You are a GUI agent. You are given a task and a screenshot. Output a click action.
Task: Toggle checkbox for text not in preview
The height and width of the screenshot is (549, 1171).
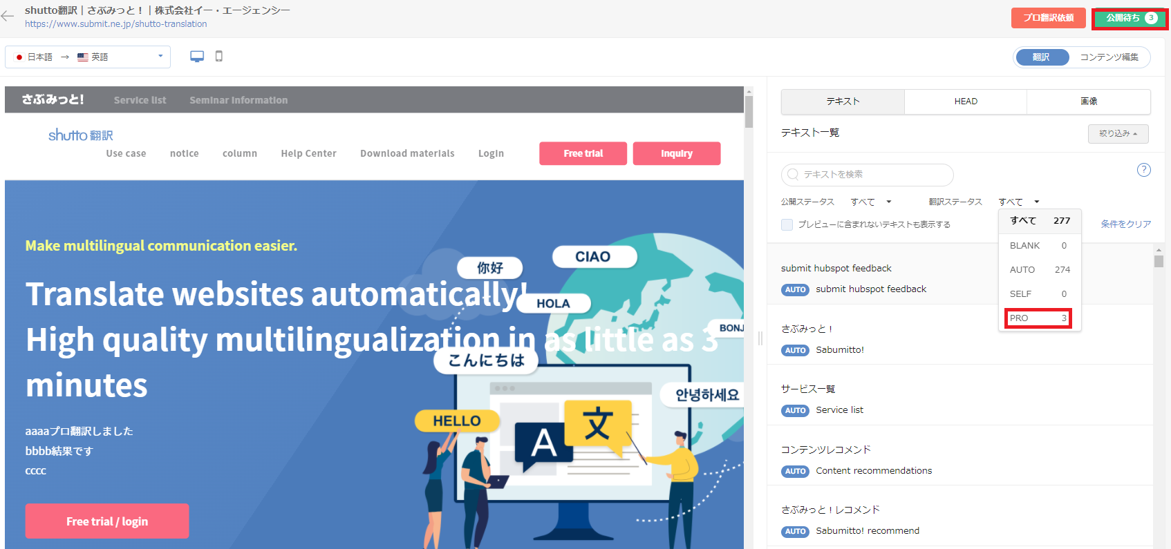coord(787,224)
